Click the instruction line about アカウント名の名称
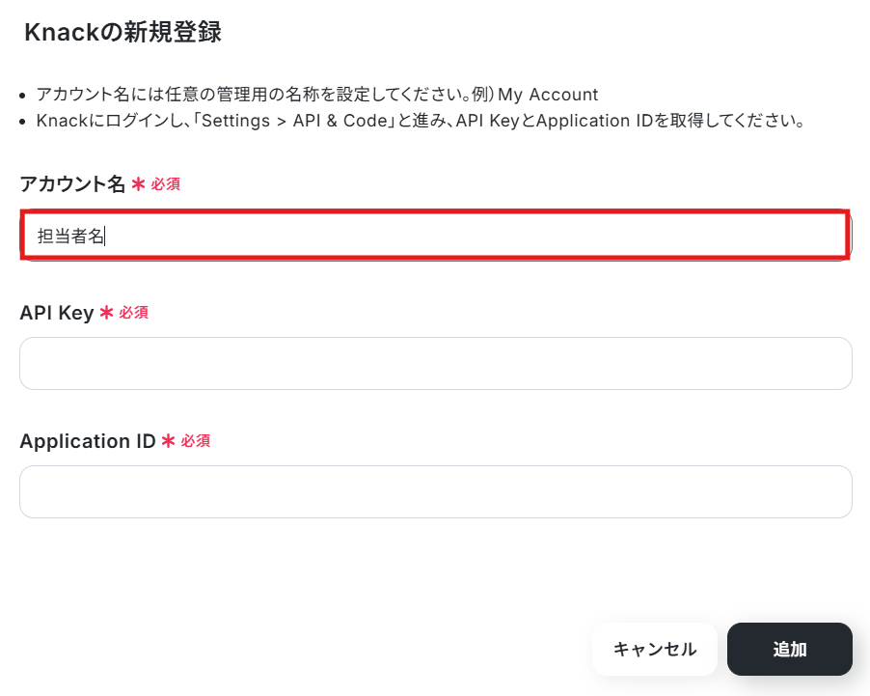The image size is (870, 696). click(x=316, y=95)
